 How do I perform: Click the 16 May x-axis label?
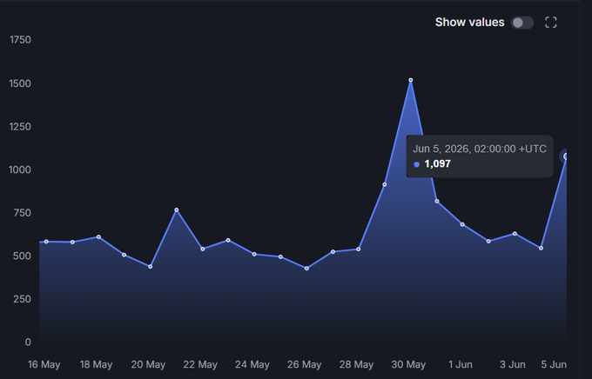pyautogui.click(x=44, y=365)
